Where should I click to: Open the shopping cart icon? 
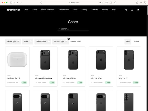138,10
